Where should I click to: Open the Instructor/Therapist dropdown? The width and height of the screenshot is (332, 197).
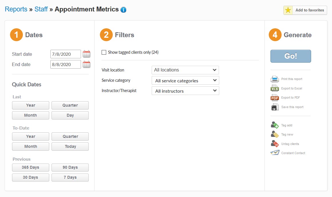[185, 91]
